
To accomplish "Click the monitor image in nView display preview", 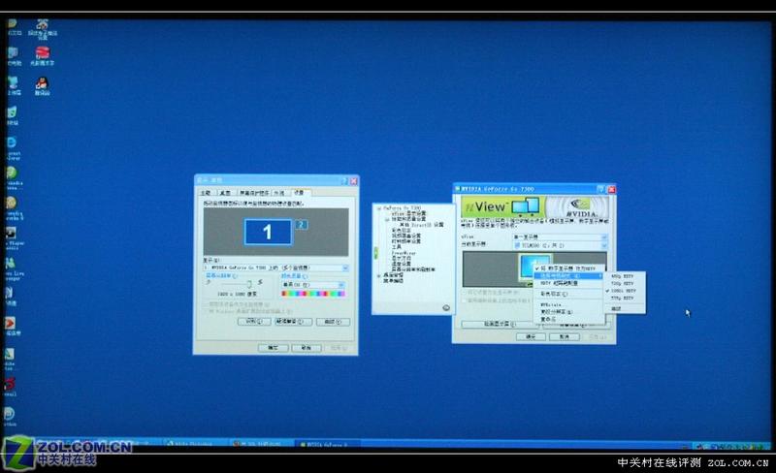I will 534,266.
